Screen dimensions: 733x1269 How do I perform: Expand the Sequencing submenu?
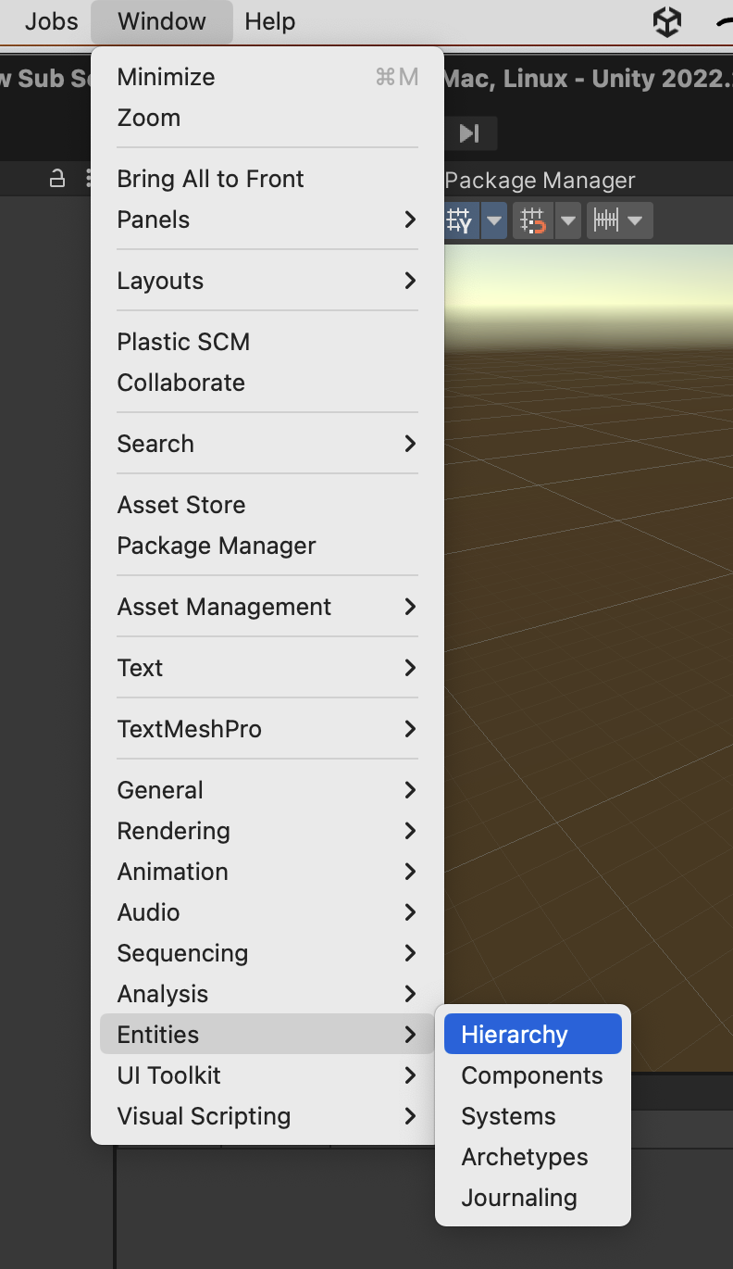[267, 953]
